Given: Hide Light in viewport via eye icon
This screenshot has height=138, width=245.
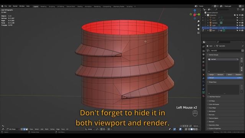Looking at the screenshot, I should click(x=240, y=25).
